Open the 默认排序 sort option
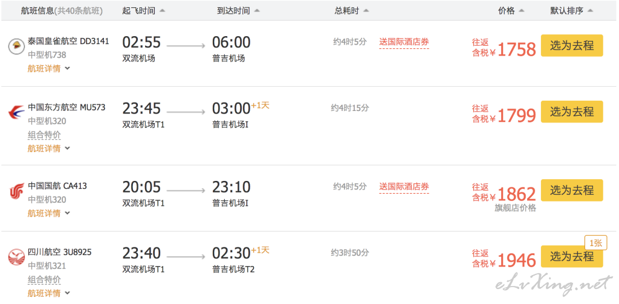Screen dimensions: 619x304 tap(572, 11)
